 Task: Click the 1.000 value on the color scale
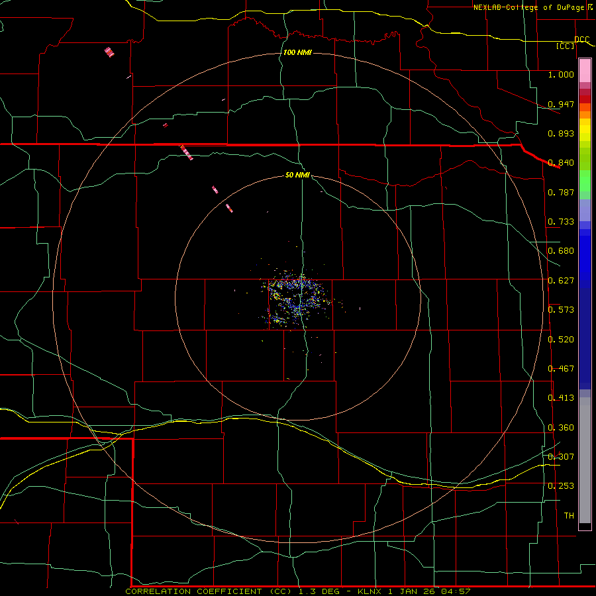pos(561,74)
